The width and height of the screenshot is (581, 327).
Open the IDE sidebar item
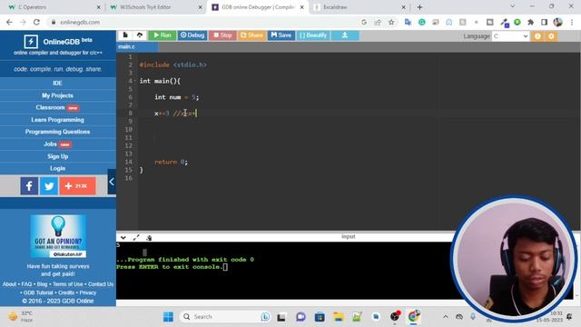click(57, 83)
